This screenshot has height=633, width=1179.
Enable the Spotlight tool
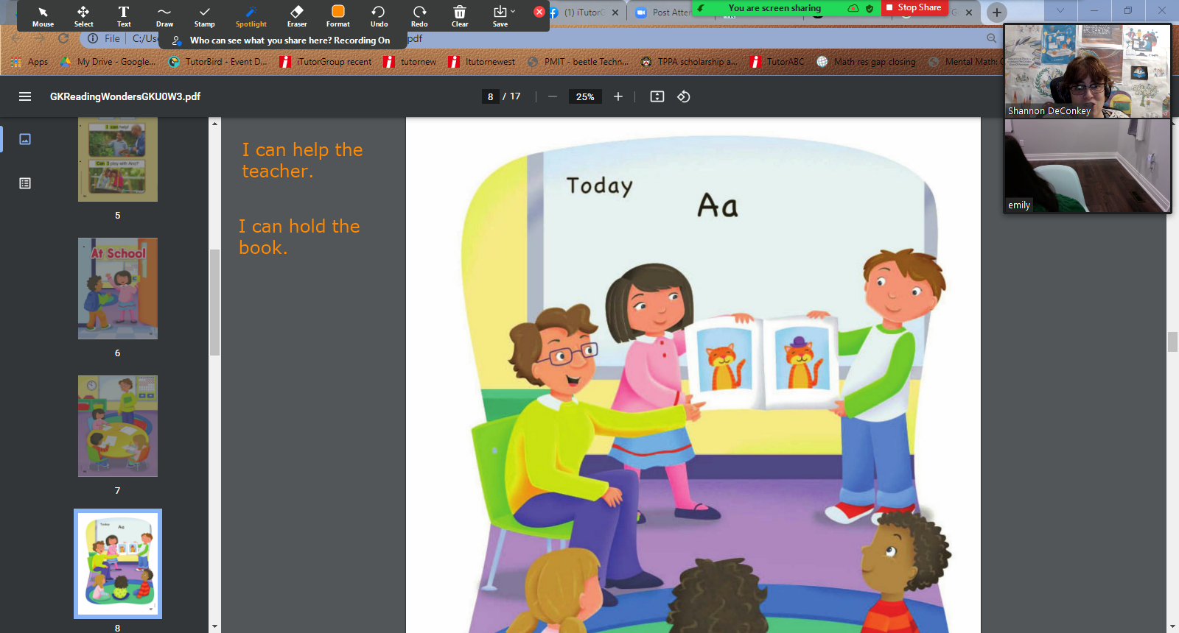(x=251, y=16)
